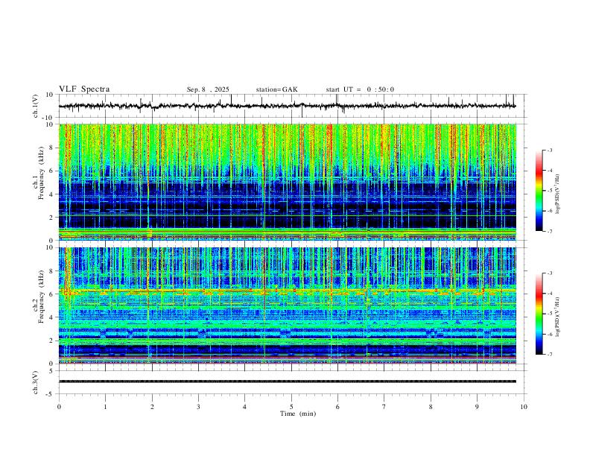
Task: Click the ch.2 frequency axis 2 kHz tick
Action: 51,341
